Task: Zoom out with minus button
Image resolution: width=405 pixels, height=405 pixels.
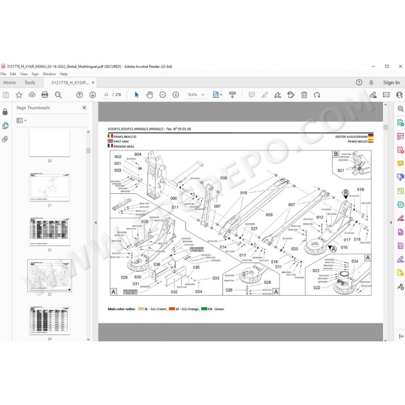Action: click(163, 95)
